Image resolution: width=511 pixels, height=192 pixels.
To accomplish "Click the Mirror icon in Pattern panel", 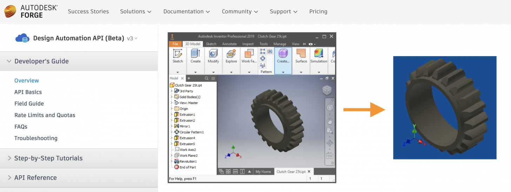I will pyautogui.click(x=270, y=52).
